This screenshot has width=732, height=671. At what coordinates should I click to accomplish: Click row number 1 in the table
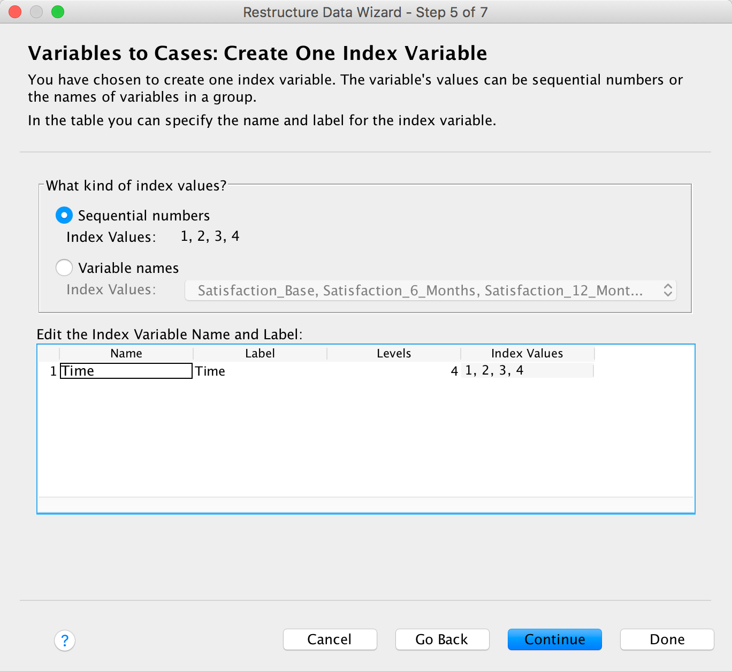53,371
